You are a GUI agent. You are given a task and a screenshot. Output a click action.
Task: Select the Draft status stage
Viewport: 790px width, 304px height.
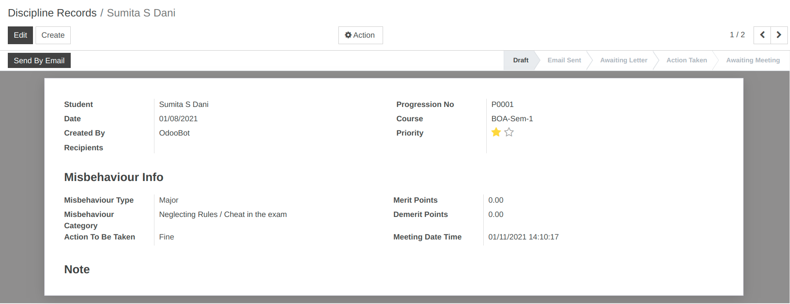[521, 60]
